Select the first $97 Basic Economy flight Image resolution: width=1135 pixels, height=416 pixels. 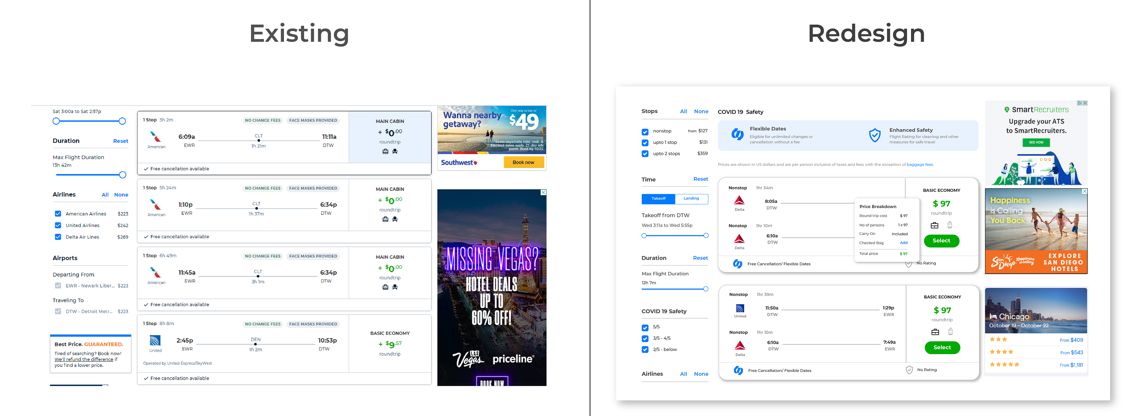tap(941, 241)
